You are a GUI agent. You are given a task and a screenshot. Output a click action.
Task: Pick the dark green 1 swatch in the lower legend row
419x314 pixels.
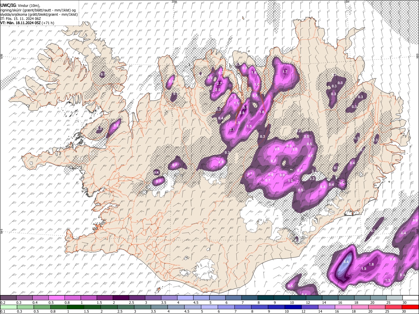pyautogui.click(x=76, y=307)
